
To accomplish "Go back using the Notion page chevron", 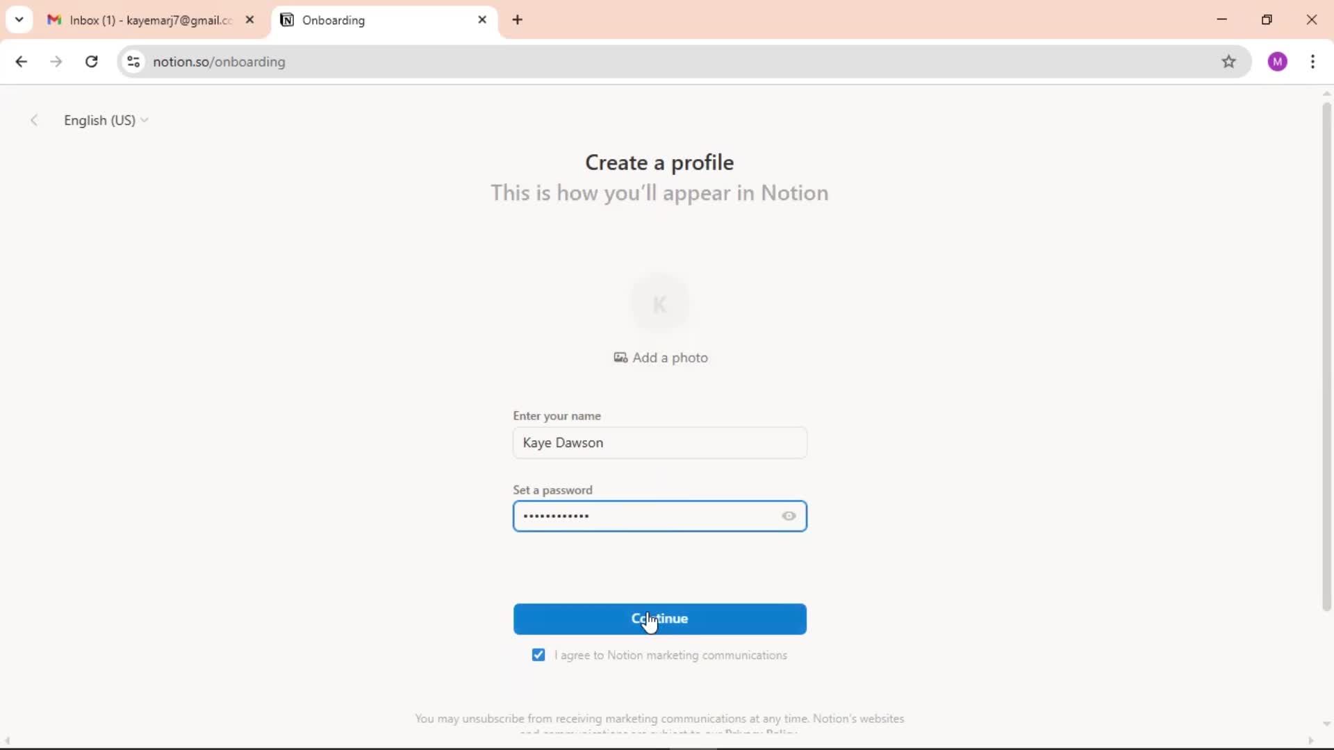I will coord(34,121).
